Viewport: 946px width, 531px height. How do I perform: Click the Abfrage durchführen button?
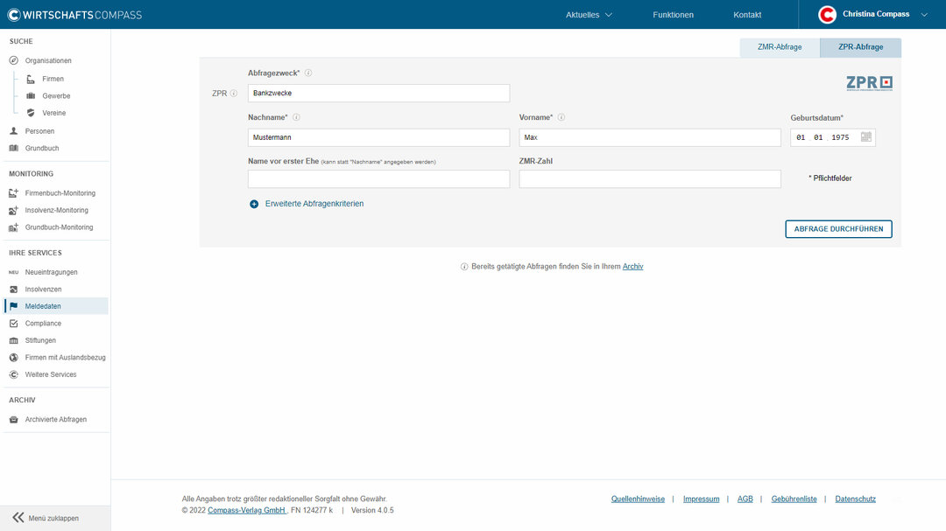838,229
